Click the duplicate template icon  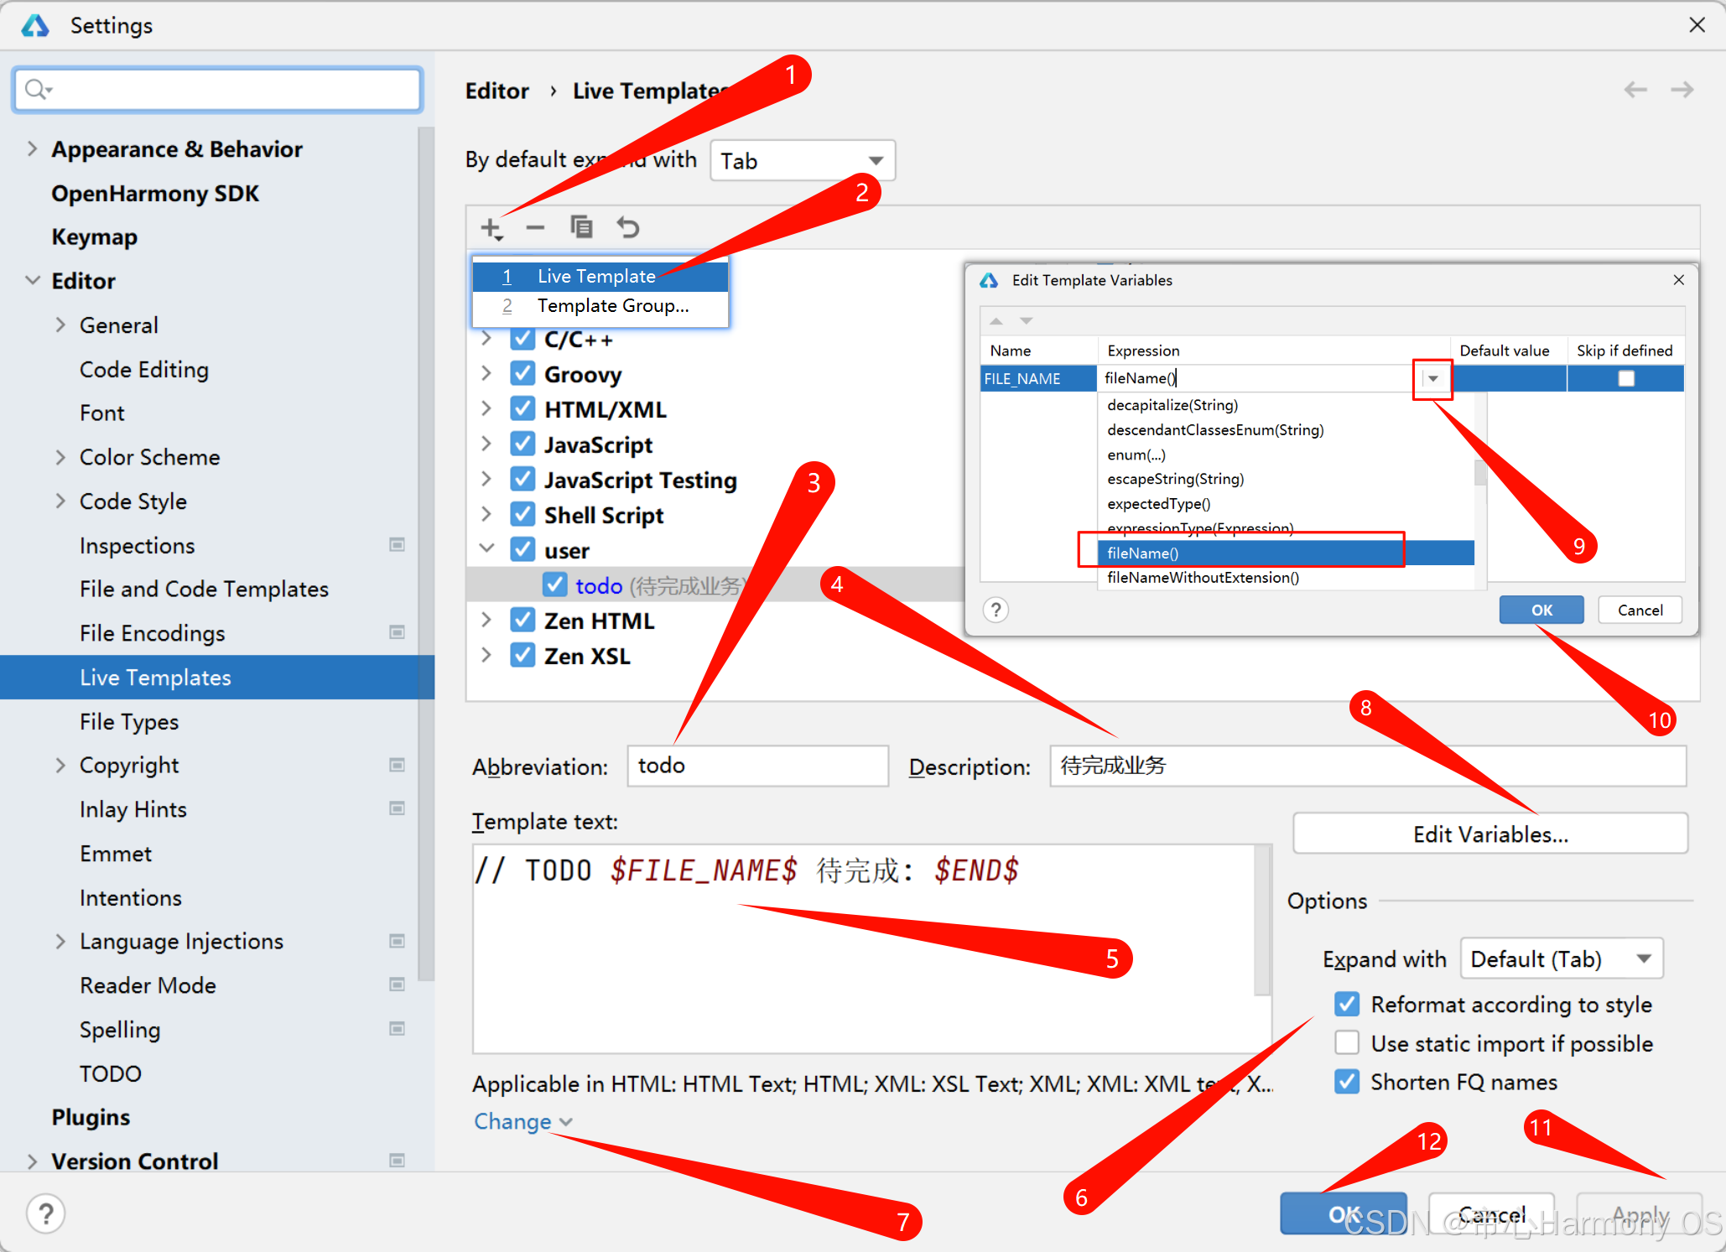(x=581, y=227)
